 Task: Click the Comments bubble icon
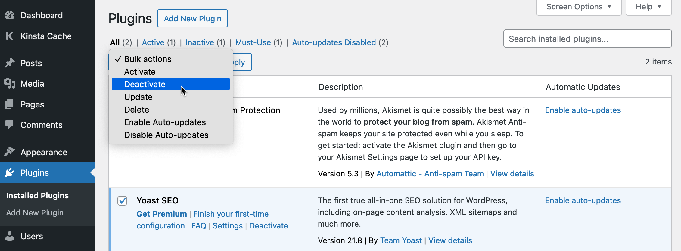coord(10,125)
